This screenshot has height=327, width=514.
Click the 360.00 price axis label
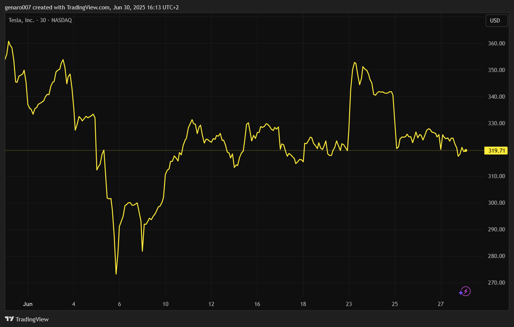click(496, 43)
